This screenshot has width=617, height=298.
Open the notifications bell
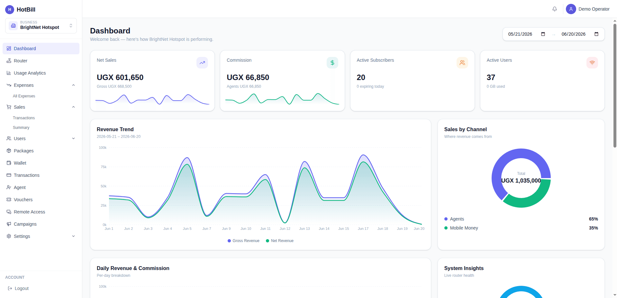555,9
